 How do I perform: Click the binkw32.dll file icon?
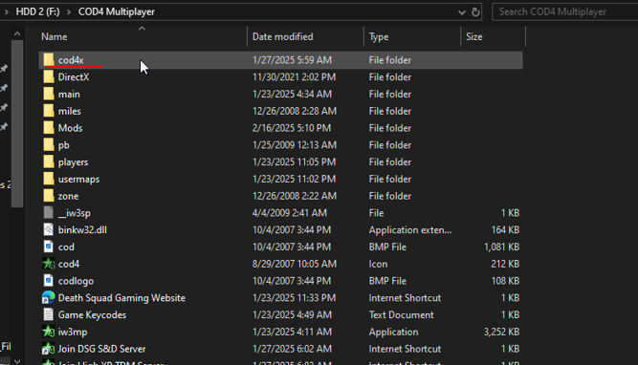49,229
